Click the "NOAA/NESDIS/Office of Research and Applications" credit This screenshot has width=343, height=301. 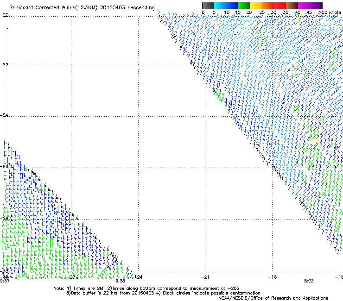tap(273, 298)
